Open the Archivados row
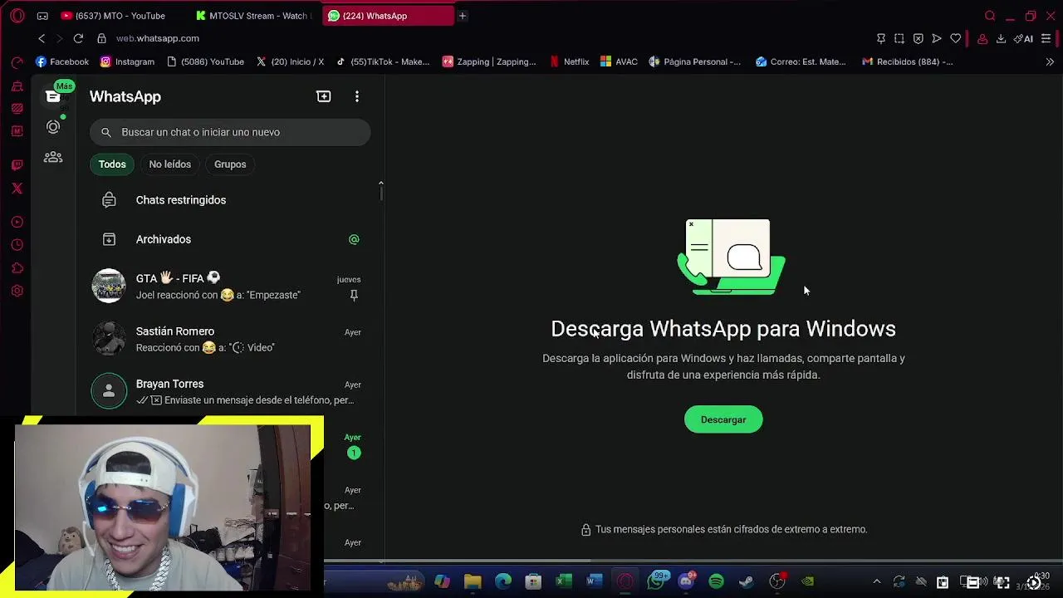The image size is (1063, 598). pyautogui.click(x=230, y=239)
